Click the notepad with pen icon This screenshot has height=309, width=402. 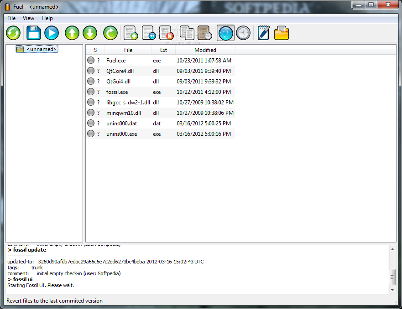coord(264,33)
